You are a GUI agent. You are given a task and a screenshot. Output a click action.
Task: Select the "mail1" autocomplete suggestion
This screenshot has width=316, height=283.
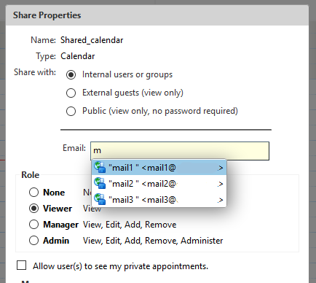[x=159, y=168]
